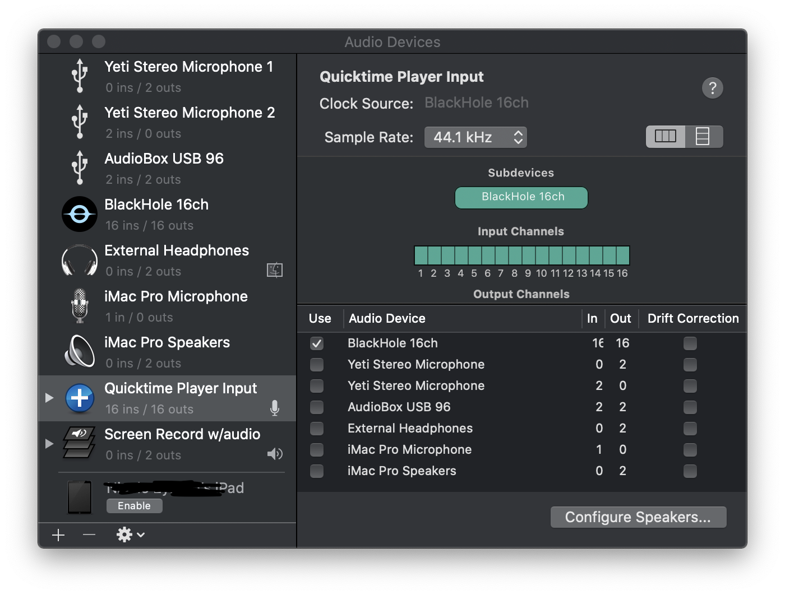Select BlackHole 16ch in the device sidebar
Image resolution: width=785 pixels, height=595 pixels.
(x=167, y=214)
